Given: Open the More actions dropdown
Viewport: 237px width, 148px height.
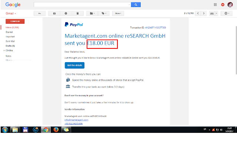Looking at the screenshot, I should click(118, 13).
